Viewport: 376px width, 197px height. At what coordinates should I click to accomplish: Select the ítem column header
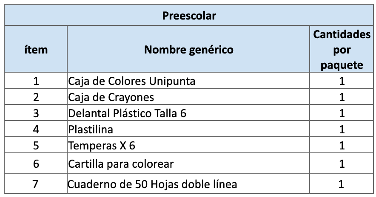click(36, 49)
